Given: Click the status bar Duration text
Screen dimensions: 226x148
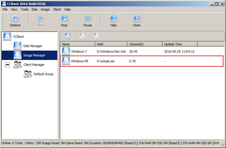Looking at the screenshot, I should [x=106, y=143].
